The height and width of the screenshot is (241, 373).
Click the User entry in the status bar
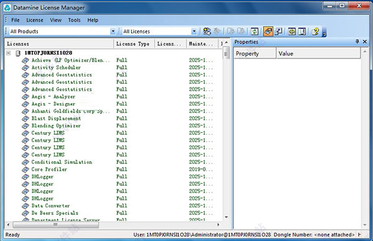(x=202, y=235)
